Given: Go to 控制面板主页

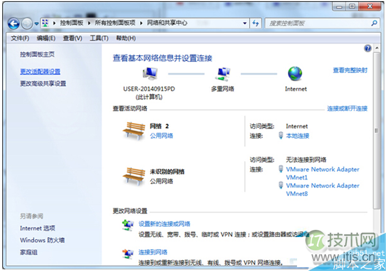Looking at the screenshot, I should (x=37, y=54).
